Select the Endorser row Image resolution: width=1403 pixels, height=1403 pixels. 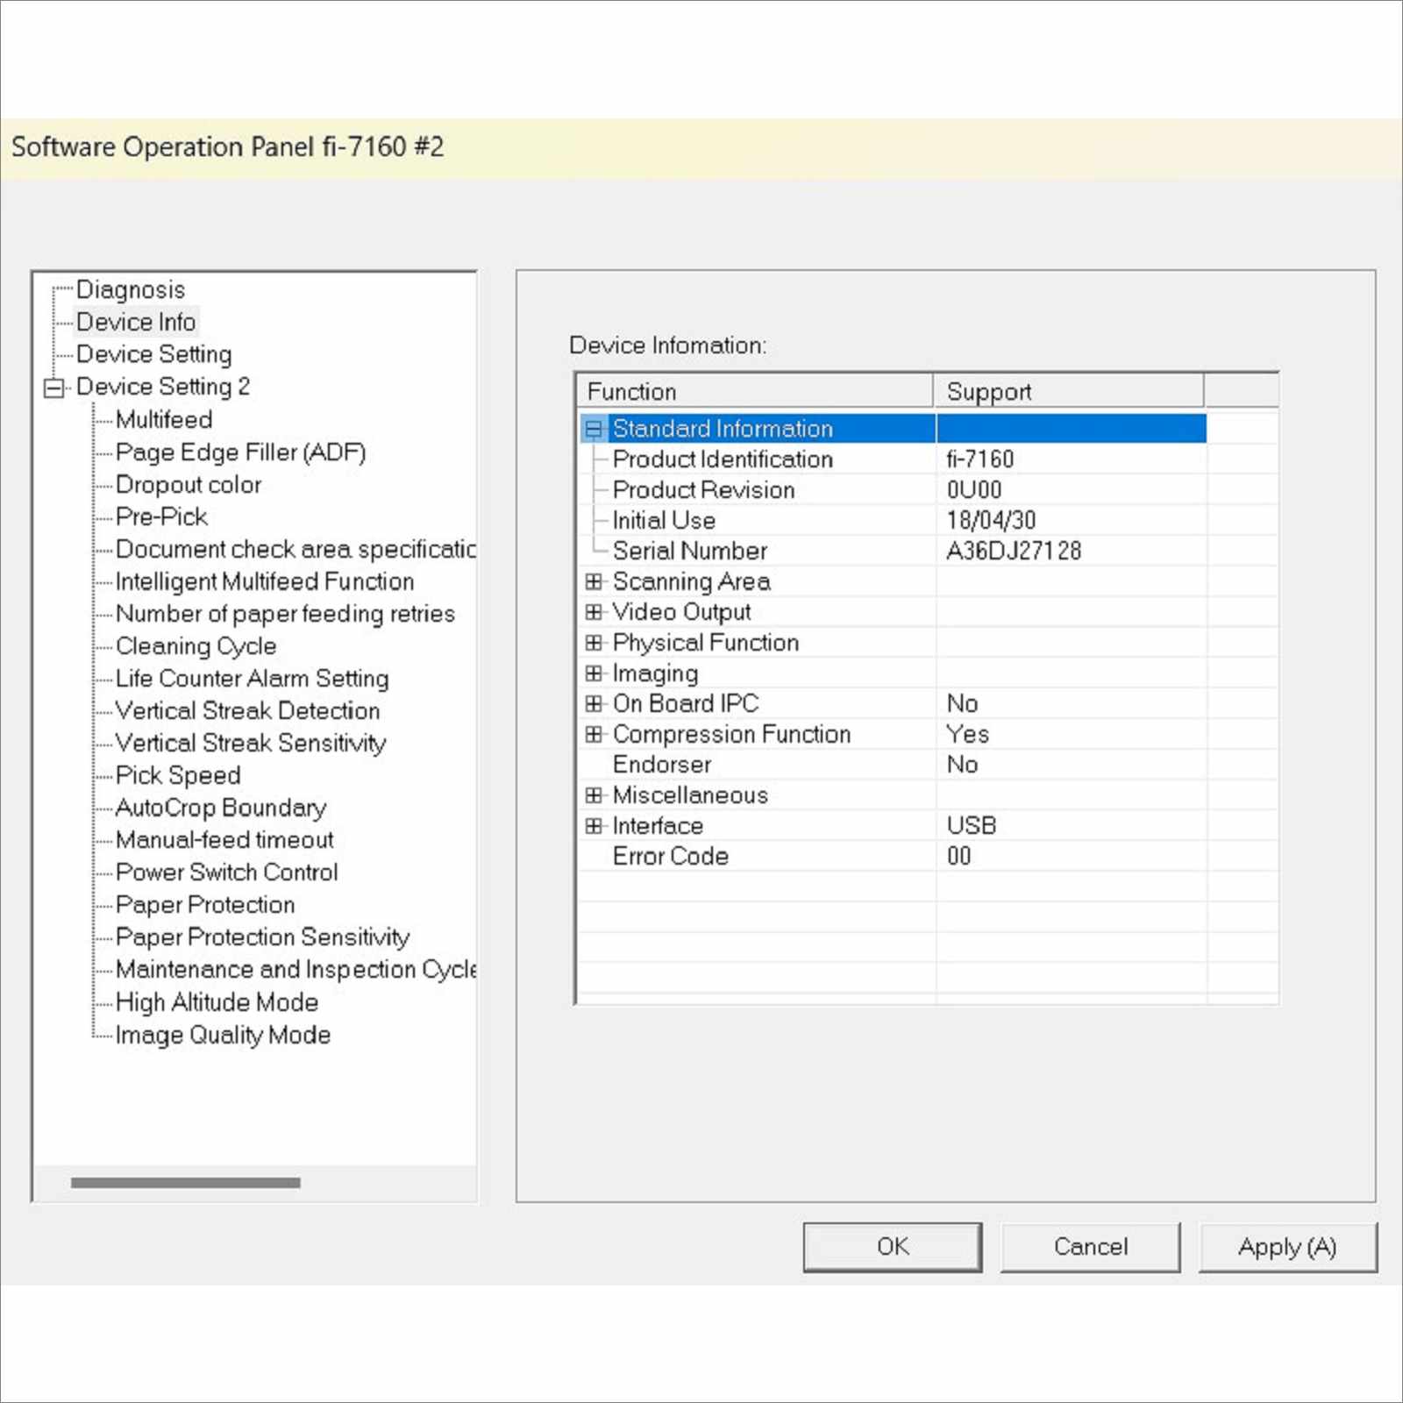[x=893, y=765]
